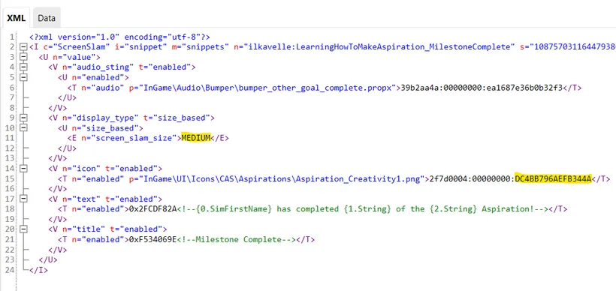This screenshot has width=616, height=291.
Task: Collapse the ScreenSlam root node on line 2
Action: point(23,47)
